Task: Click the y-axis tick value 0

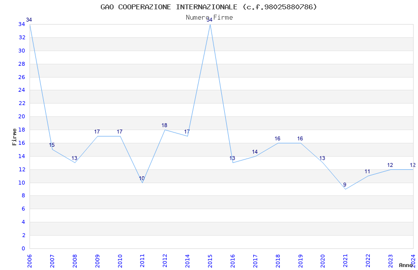Action: click(x=24, y=248)
